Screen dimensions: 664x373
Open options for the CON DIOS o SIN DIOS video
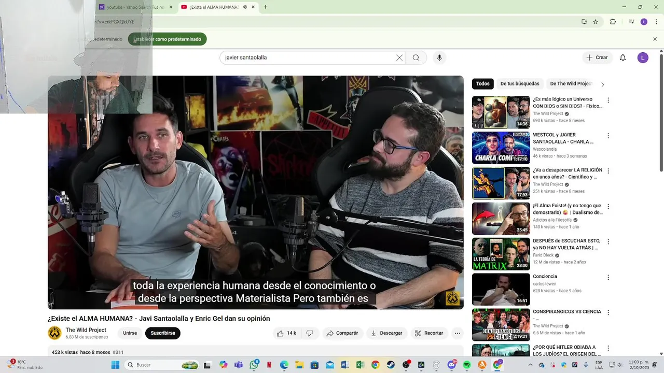pyautogui.click(x=608, y=101)
